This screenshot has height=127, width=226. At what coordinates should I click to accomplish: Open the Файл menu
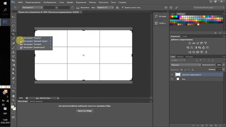20,2
